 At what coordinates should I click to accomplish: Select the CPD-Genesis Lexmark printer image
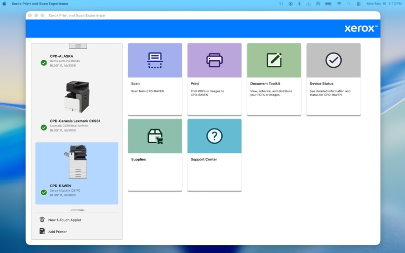coord(77,97)
